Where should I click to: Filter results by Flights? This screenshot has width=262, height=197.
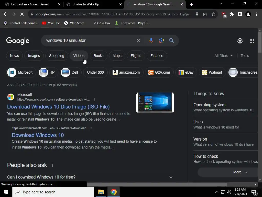pos(136,56)
